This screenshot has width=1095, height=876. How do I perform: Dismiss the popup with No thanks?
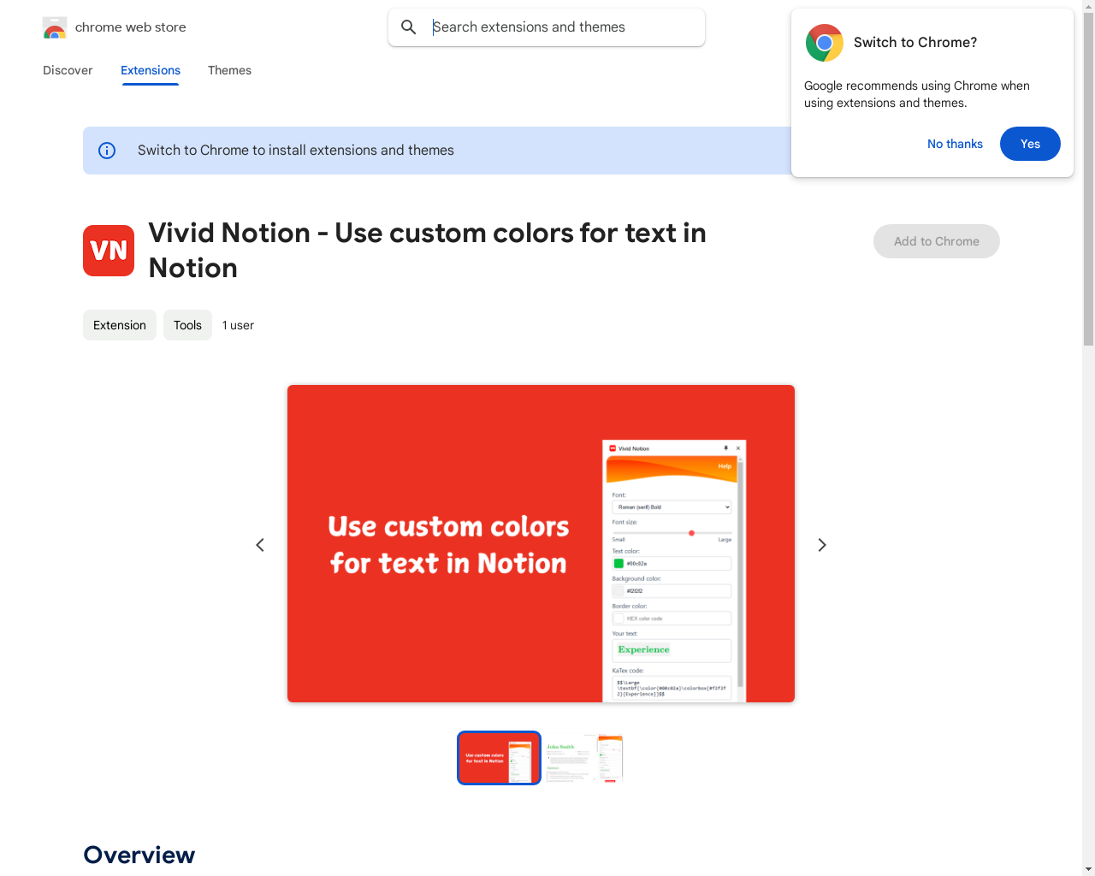[x=955, y=144]
